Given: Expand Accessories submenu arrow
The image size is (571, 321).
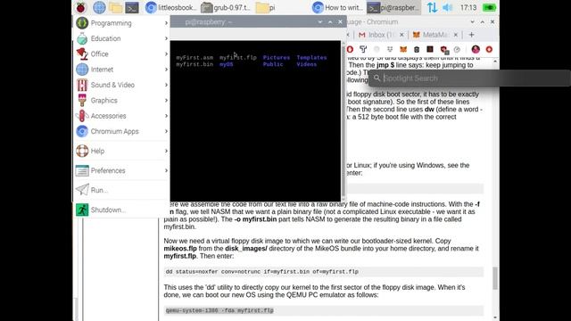Looking at the screenshot, I should coord(166,116).
